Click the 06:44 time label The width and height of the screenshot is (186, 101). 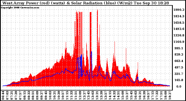click(x=3, y=95)
